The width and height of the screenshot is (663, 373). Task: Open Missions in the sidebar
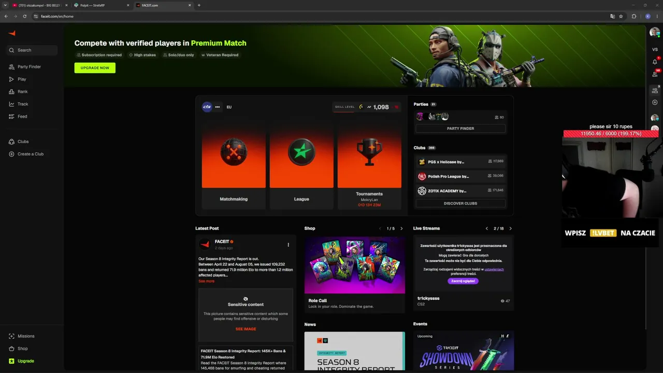coord(26,336)
